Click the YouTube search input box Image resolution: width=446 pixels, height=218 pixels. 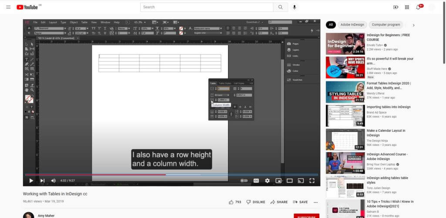click(x=207, y=7)
